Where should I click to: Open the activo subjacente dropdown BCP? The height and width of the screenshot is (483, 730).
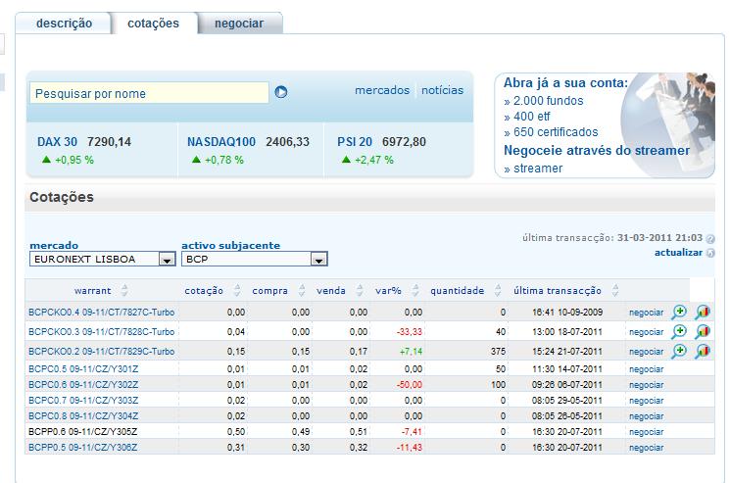[x=255, y=259]
